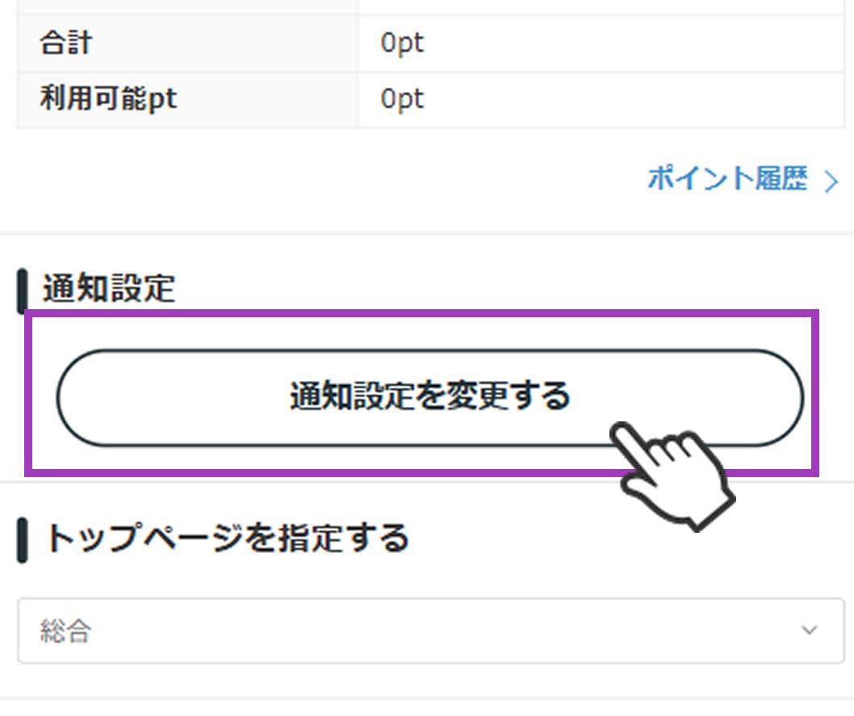Click the 通知設定を変更する button

[429, 397]
